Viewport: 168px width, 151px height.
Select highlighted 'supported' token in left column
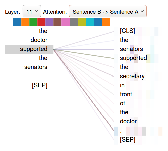(29, 49)
